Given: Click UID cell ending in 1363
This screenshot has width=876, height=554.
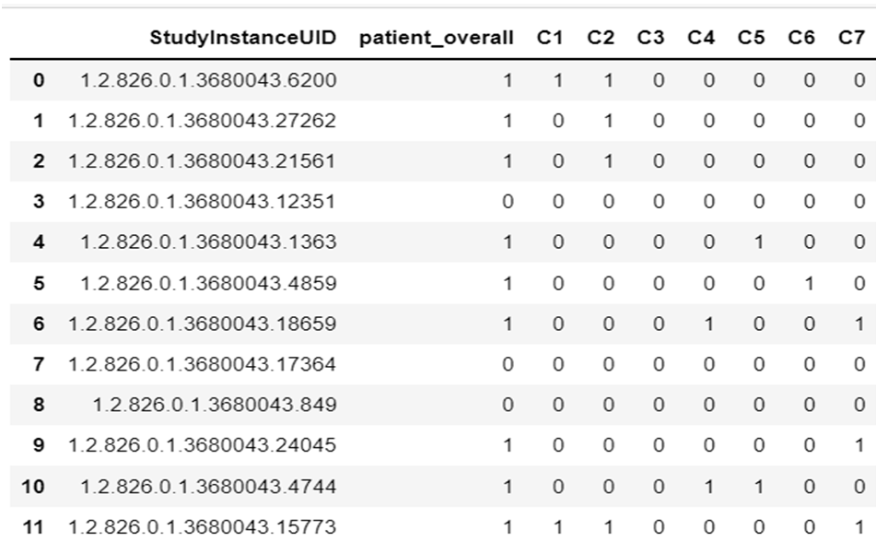Looking at the screenshot, I should pyautogui.click(x=208, y=242).
